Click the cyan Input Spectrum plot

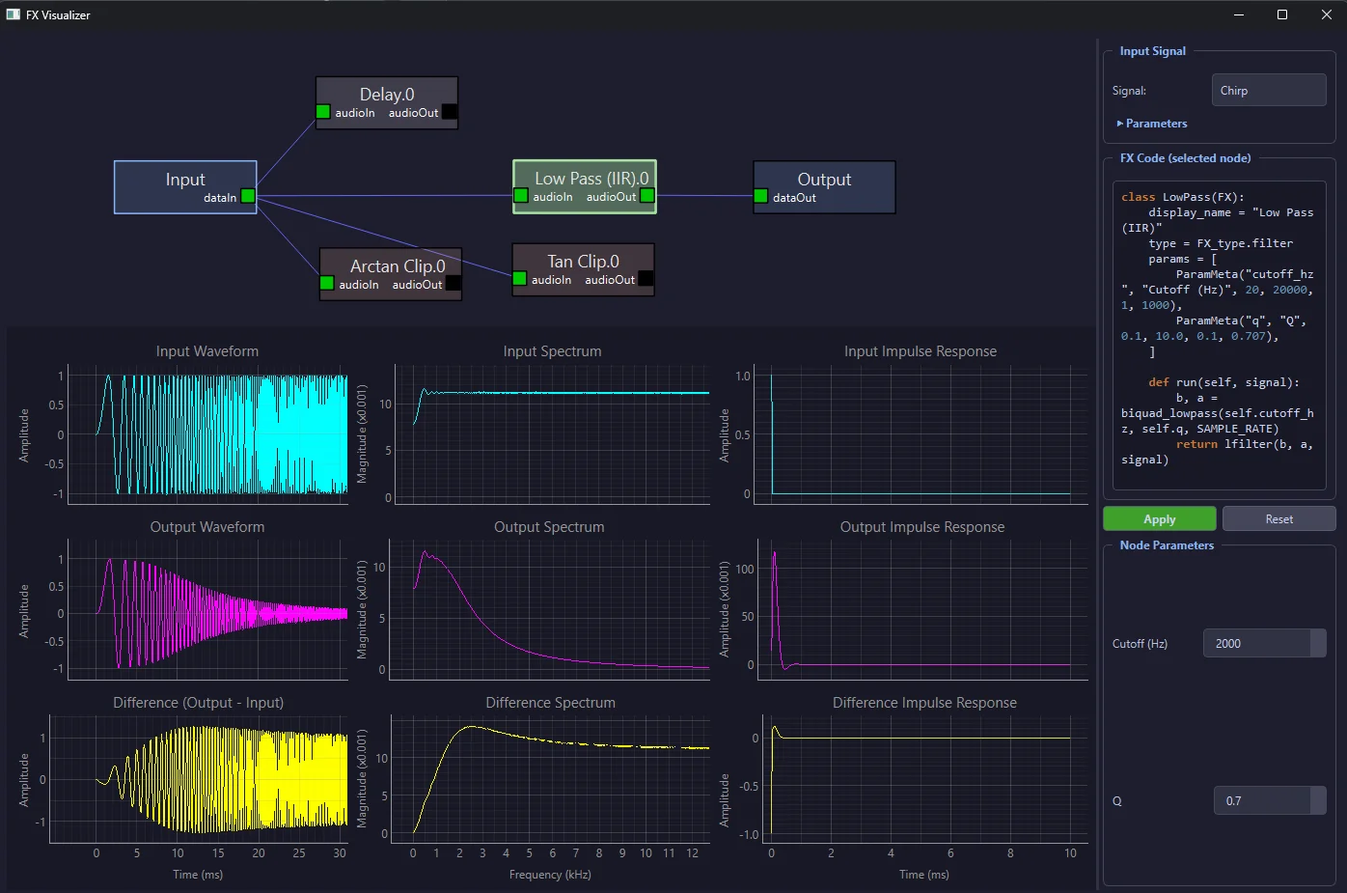coord(552,434)
